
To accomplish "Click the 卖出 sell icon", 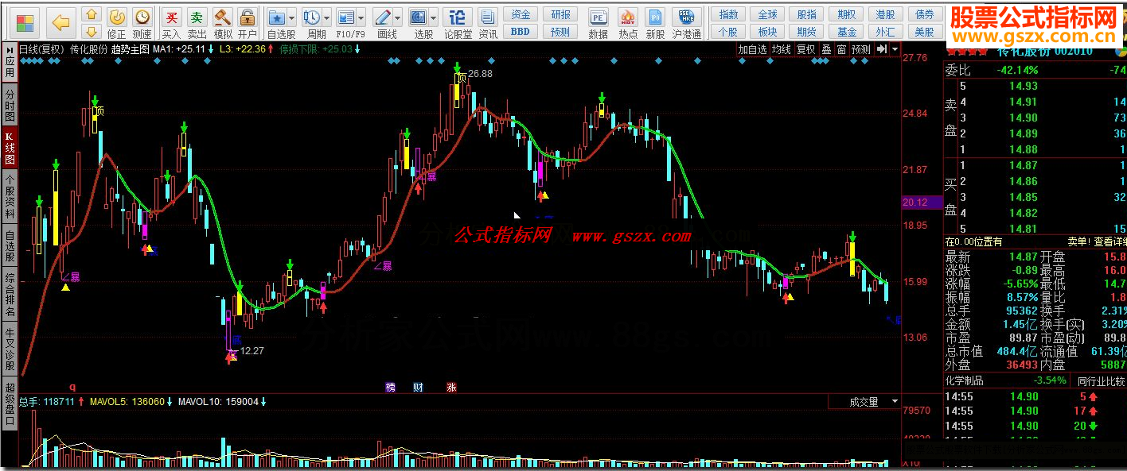I will (197, 22).
